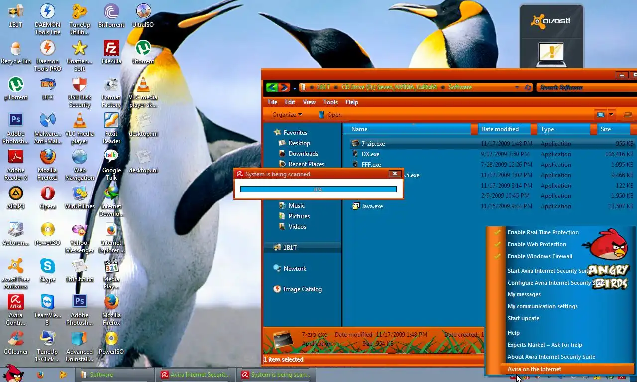
Task: Select the Advanced Uninstaller desktop icon
Action: (79, 346)
